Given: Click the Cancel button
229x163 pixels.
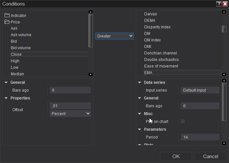Looking at the screenshot, I should (x=210, y=156).
